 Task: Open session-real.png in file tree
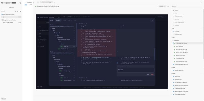pyautogui.click(x=180, y=55)
